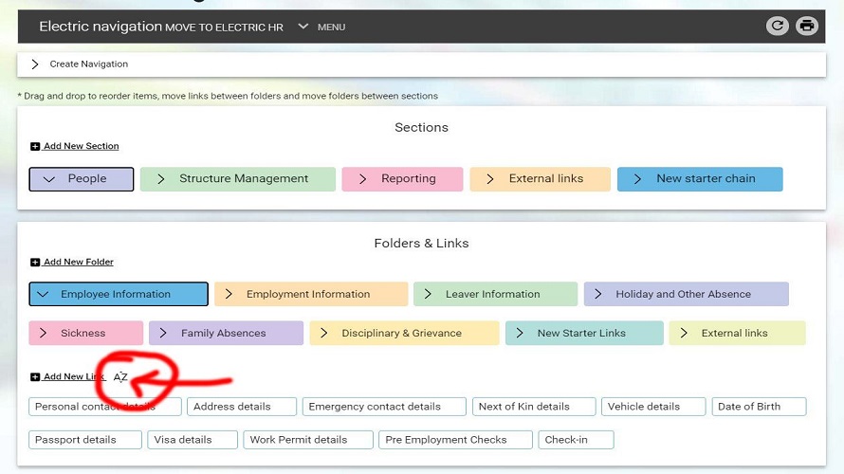This screenshot has height=474, width=844.
Task: Click the A-Z sort links icon
Action: click(120, 377)
